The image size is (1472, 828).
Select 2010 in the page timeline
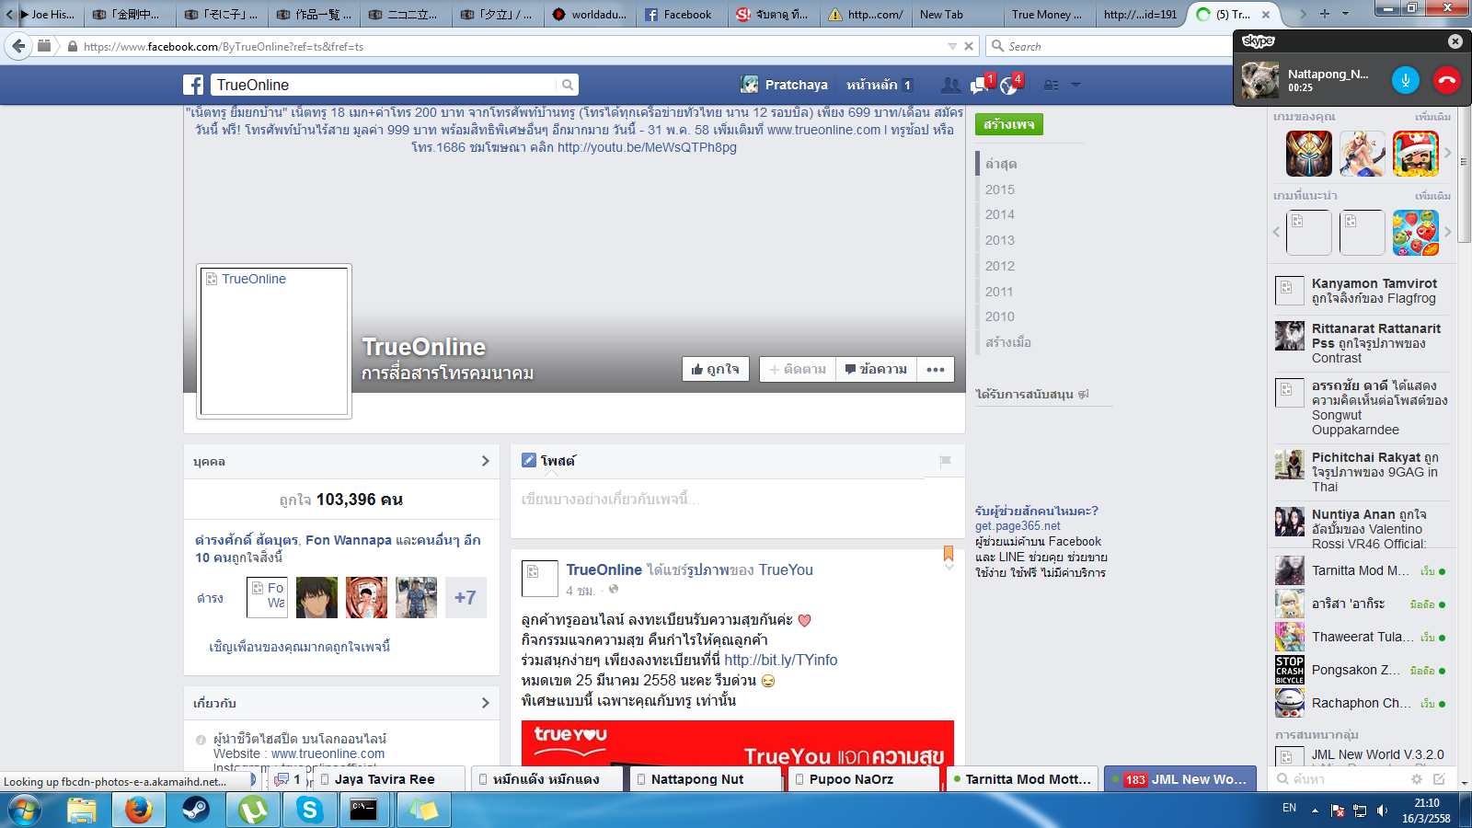pos(1000,316)
